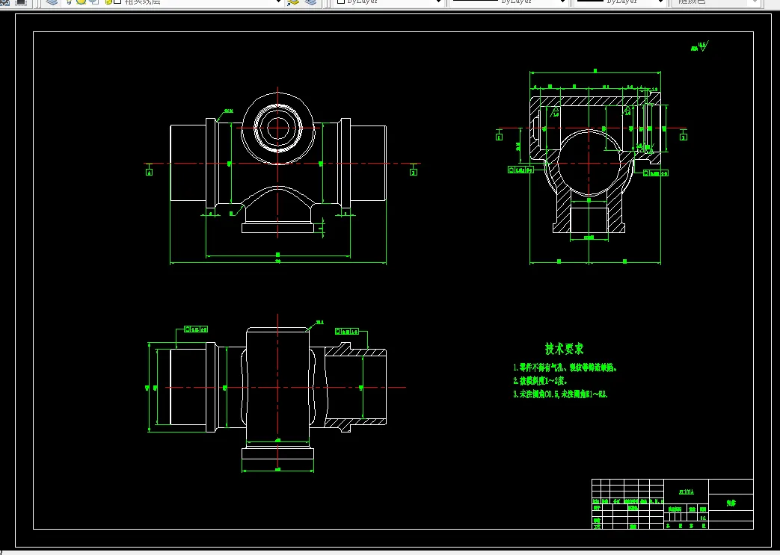Select the part name cell in title block

click(x=731, y=503)
